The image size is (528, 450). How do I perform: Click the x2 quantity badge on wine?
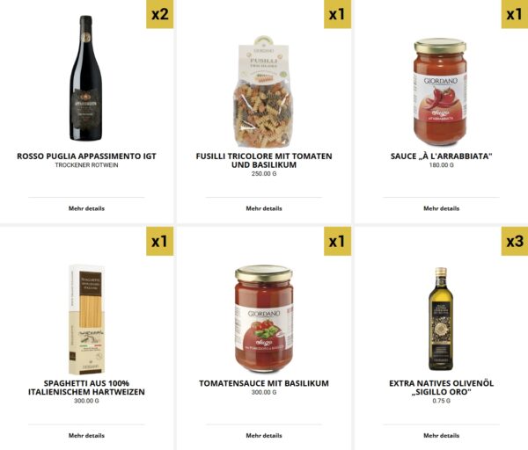[x=159, y=14]
